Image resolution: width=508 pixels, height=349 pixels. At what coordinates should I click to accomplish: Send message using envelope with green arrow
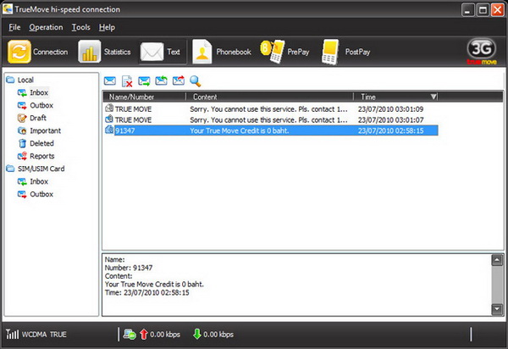(144, 80)
